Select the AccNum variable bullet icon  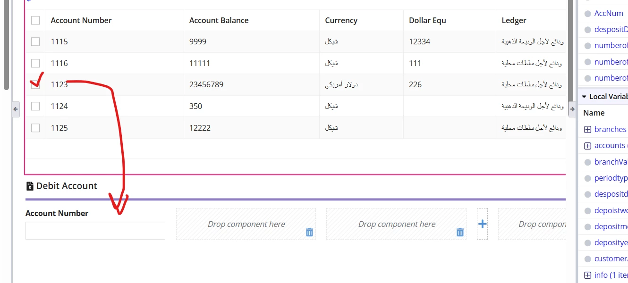point(587,14)
